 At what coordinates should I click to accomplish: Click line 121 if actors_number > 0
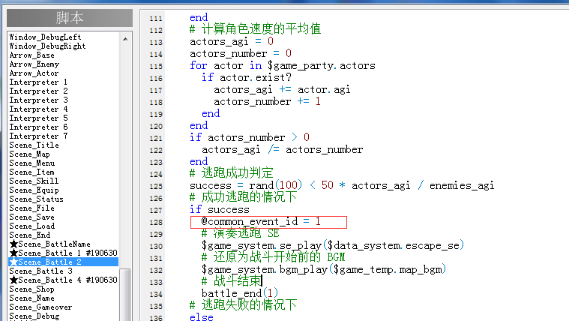(250, 137)
